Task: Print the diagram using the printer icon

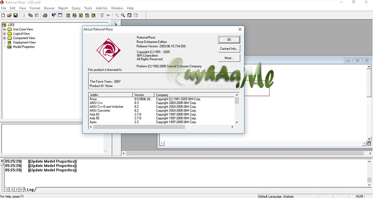Action: point(45,15)
